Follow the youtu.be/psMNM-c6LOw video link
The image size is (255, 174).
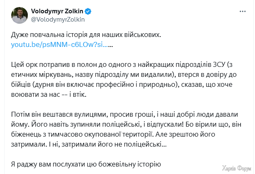coord(59,44)
